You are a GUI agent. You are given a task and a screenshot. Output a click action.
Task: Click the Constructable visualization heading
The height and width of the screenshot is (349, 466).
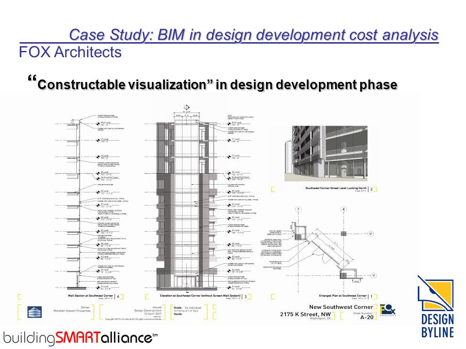click(213, 83)
